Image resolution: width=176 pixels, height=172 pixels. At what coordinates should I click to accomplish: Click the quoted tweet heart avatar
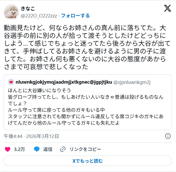11,82
